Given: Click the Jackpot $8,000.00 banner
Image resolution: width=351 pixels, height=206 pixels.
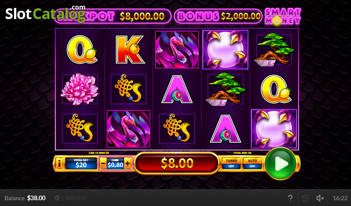Looking at the screenshot, I should coord(113,16).
